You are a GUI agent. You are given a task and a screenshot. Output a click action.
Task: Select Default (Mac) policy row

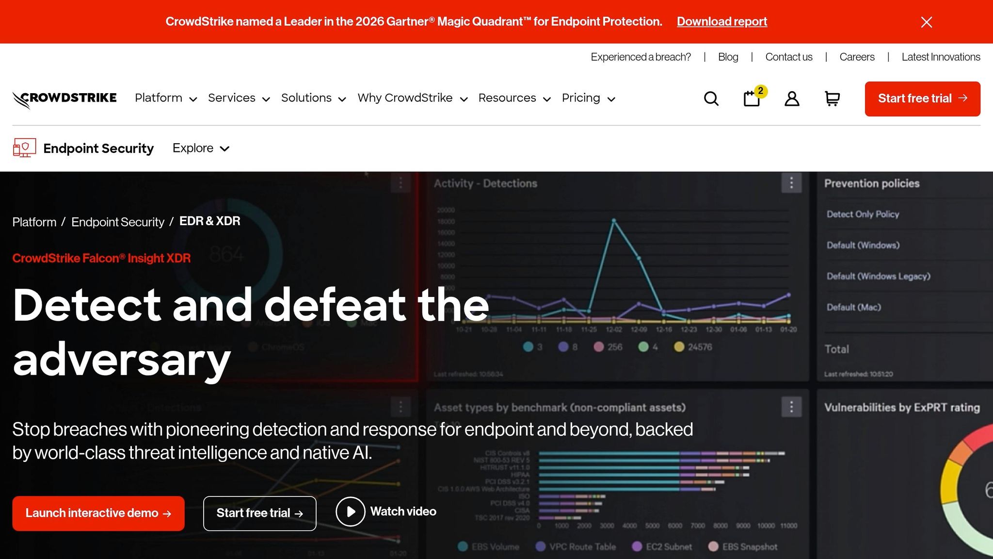[909, 307]
